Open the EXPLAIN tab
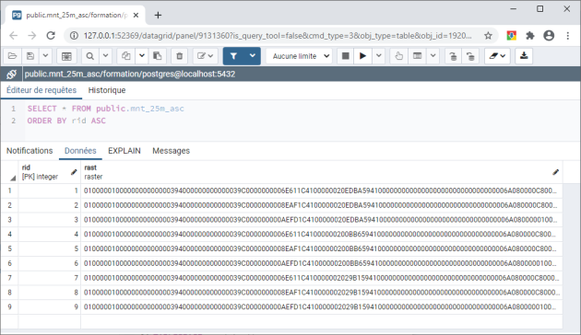Viewport: 581px width, 335px height. click(x=125, y=151)
